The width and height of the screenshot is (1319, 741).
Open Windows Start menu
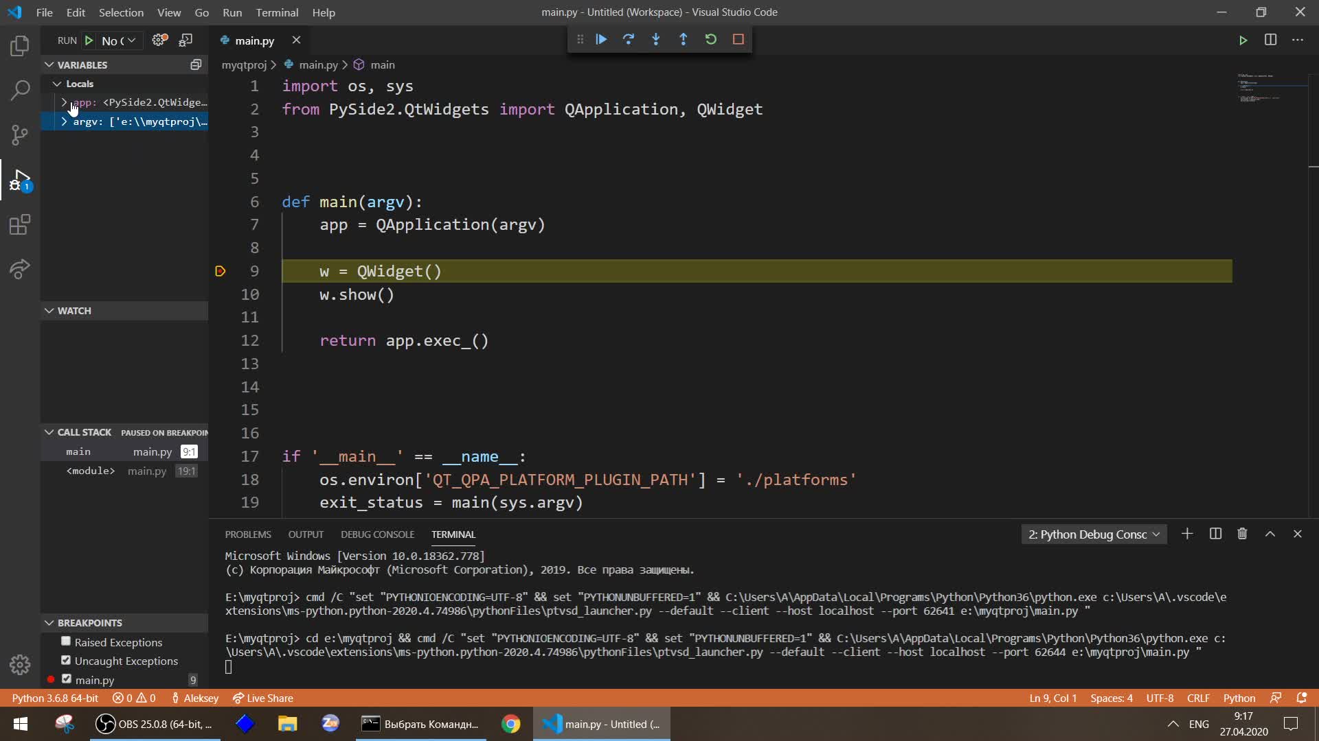point(20,724)
